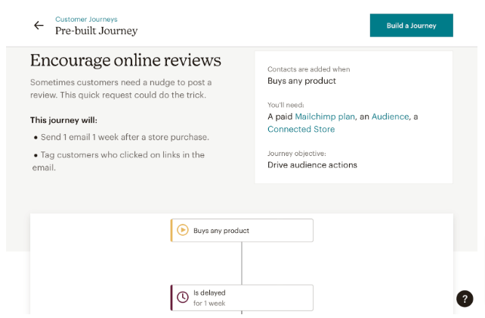Click 'Buys any product' in info card
Screen dimensions: 485x318
pyautogui.click(x=301, y=81)
